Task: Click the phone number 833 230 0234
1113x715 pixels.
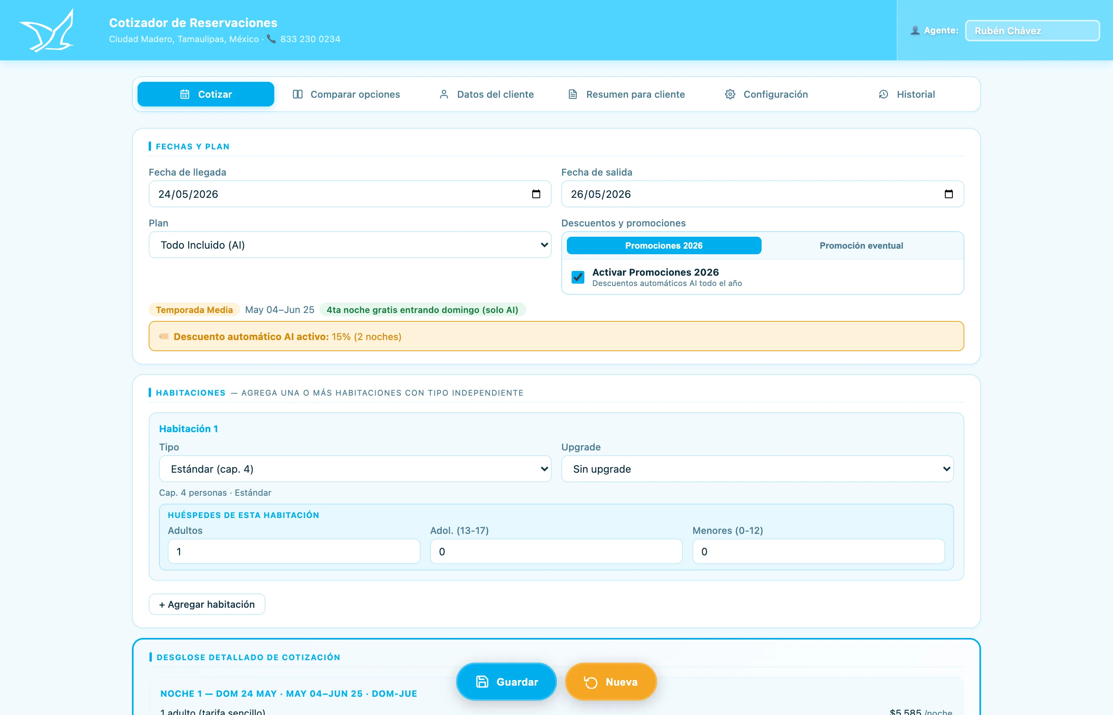Action: [310, 39]
